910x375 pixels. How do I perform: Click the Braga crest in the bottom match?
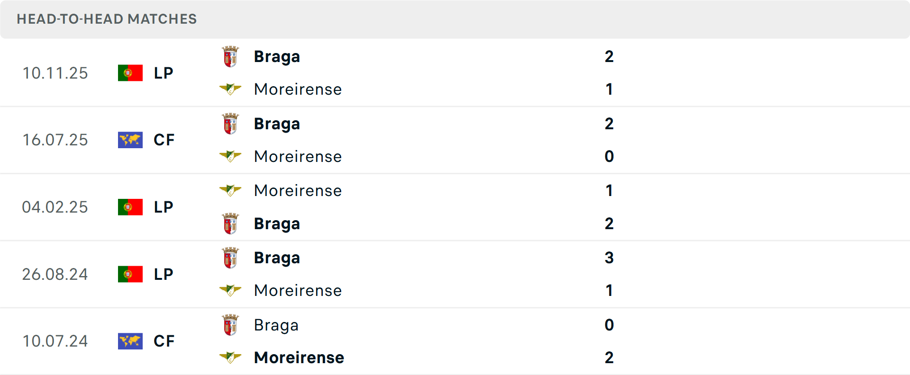231,325
